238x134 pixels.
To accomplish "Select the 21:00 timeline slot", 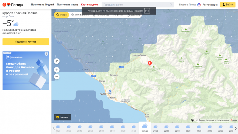I will 101,128.
